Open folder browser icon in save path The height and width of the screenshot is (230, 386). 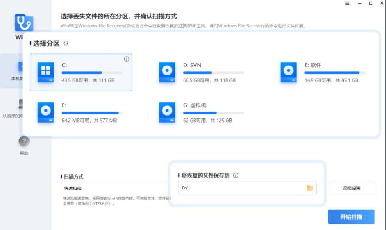[310, 188]
